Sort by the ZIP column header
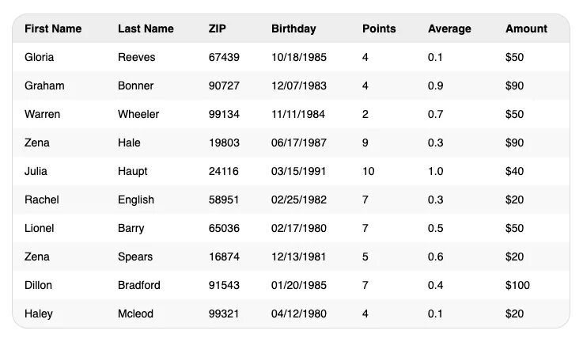The image size is (583, 342). (x=217, y=28)
